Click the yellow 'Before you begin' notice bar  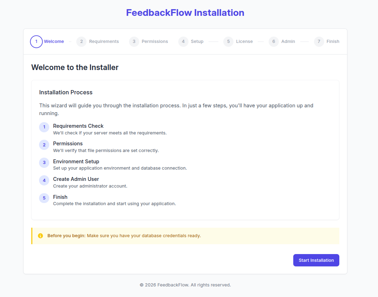point(185,236)
